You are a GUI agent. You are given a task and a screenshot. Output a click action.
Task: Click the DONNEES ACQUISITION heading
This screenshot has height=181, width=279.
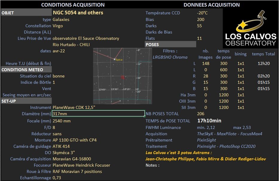point(211,5)
